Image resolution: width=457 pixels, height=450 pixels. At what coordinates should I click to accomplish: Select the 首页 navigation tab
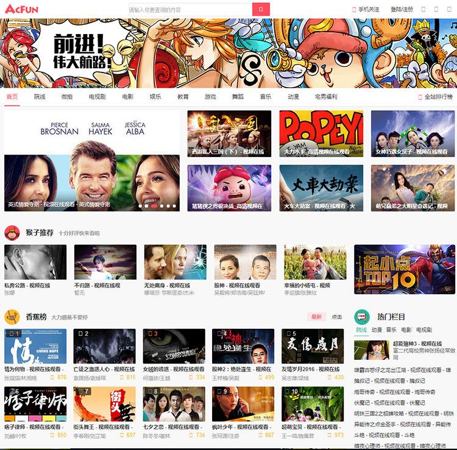point(12,97)
